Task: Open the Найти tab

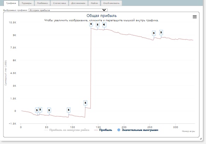Action: (94, 3)
